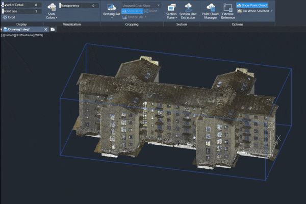Click the Invert crop icon

point(146,11)
